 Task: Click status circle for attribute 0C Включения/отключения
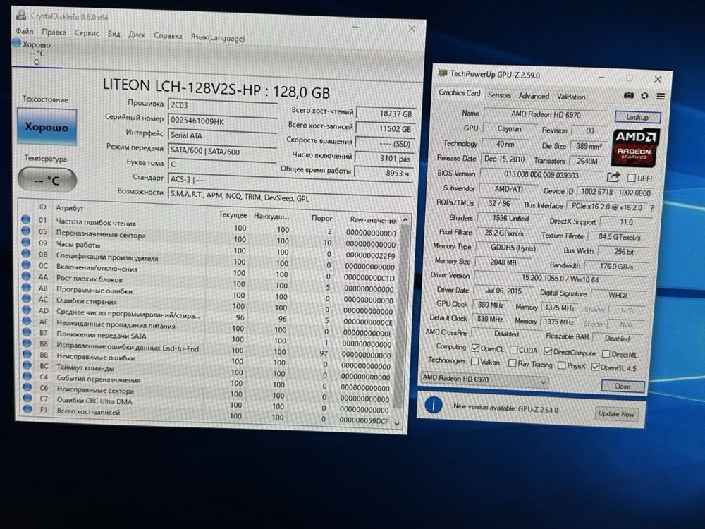click(26, 265)
